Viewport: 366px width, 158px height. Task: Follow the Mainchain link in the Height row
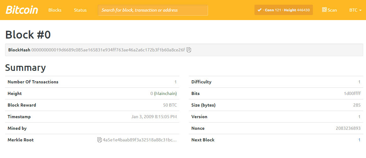coord(165,93)
